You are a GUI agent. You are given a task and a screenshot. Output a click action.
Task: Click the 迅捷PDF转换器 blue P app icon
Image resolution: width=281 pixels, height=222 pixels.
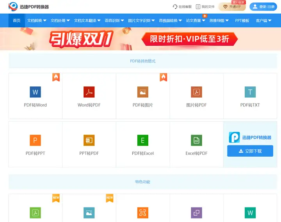click(x=234, y=137)
